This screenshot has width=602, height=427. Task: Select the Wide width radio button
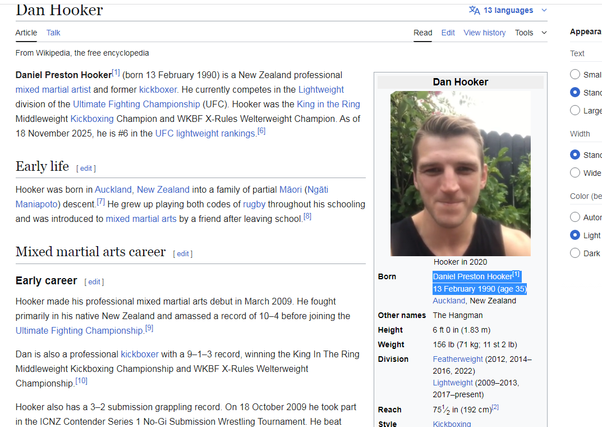pyautogui.click(x=575, y=172)
